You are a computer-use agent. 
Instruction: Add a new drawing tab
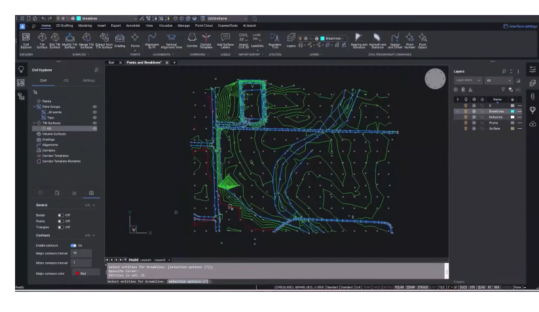point(174,63)
